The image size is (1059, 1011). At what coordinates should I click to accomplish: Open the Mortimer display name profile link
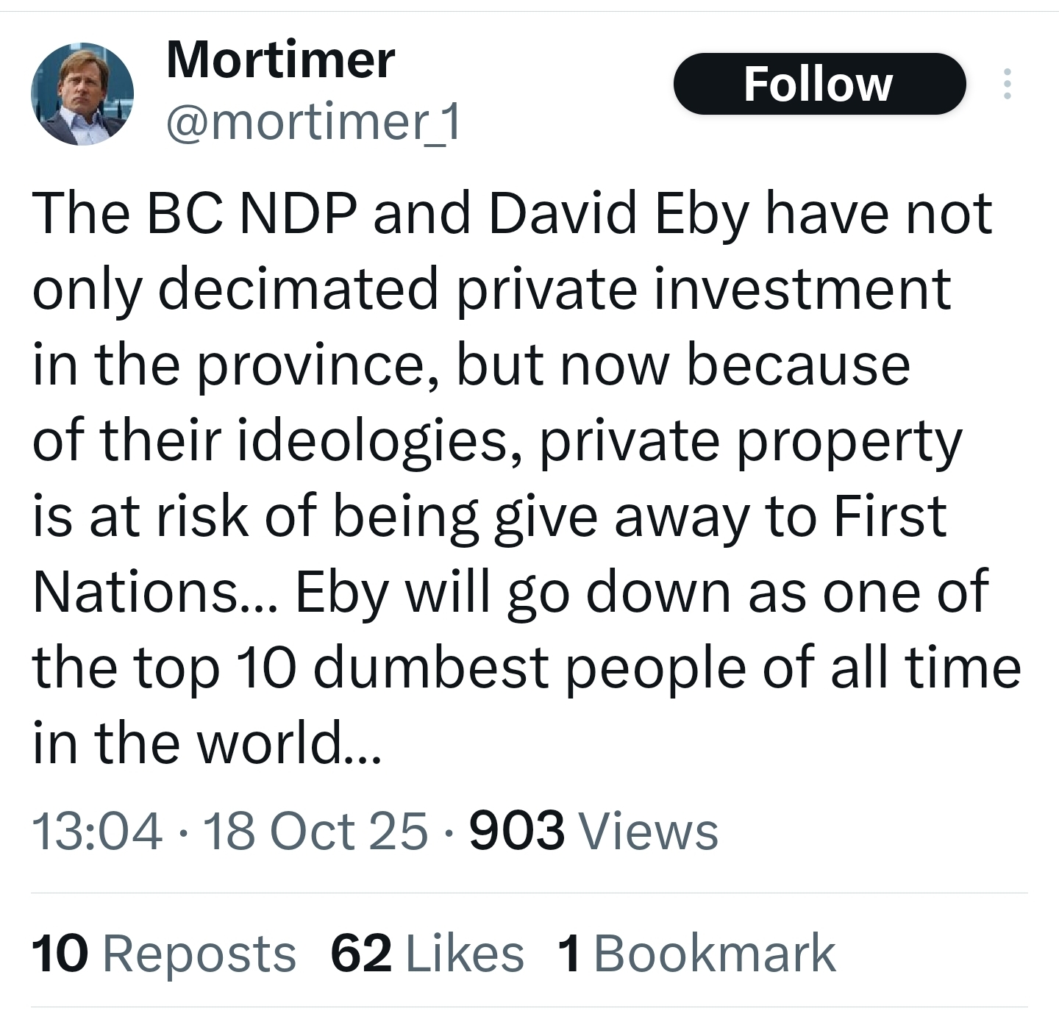280,60
